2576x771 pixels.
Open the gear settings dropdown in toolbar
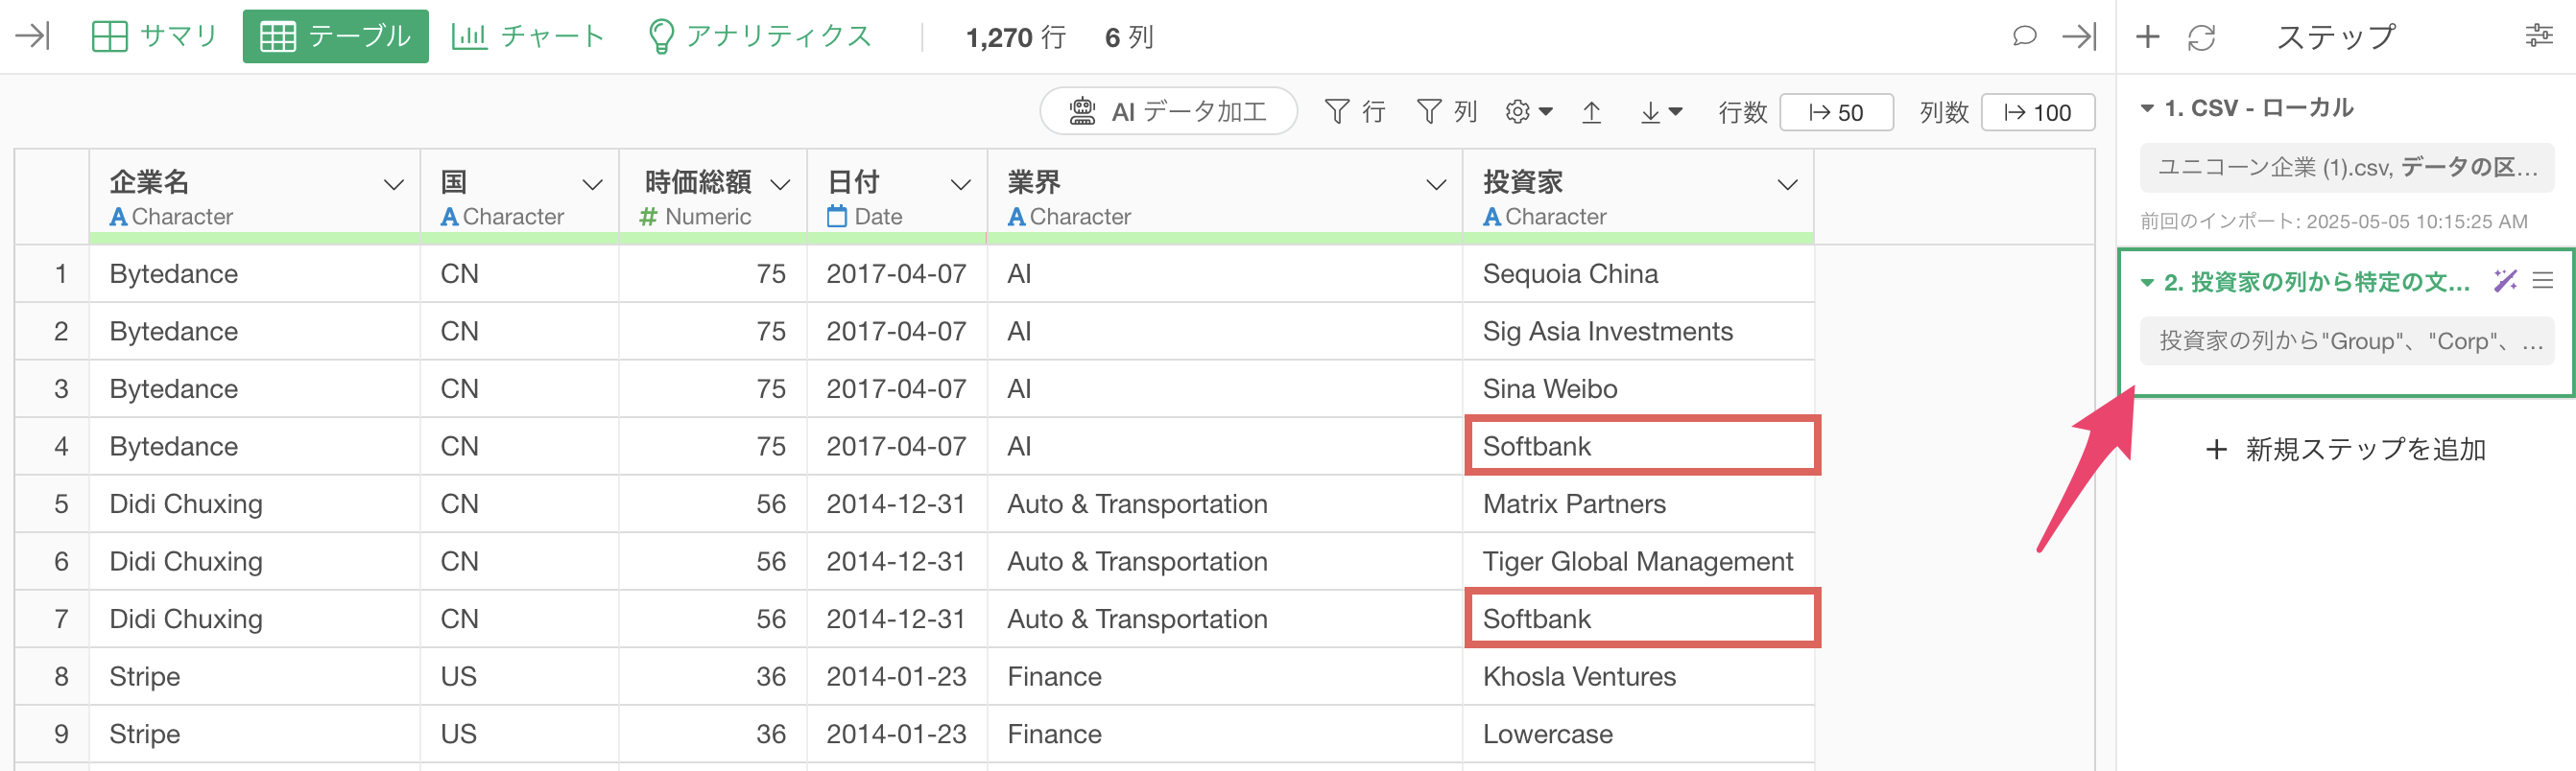[x=1527, y=112]
